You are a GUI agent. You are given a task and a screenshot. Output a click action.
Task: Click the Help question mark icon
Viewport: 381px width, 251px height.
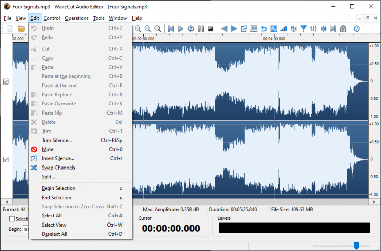(x=357, y=29)
